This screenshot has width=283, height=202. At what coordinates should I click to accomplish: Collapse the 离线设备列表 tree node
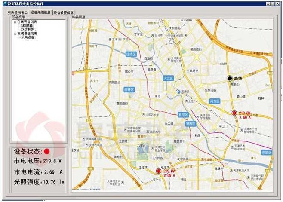pos(15,34)
